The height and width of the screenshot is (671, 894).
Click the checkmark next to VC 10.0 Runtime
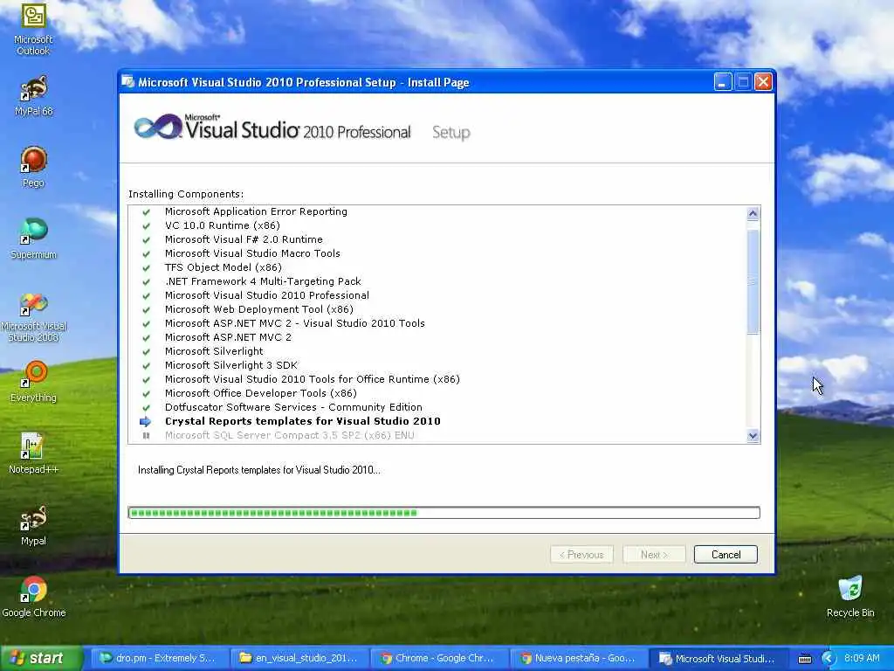click(x=147, y=226)
